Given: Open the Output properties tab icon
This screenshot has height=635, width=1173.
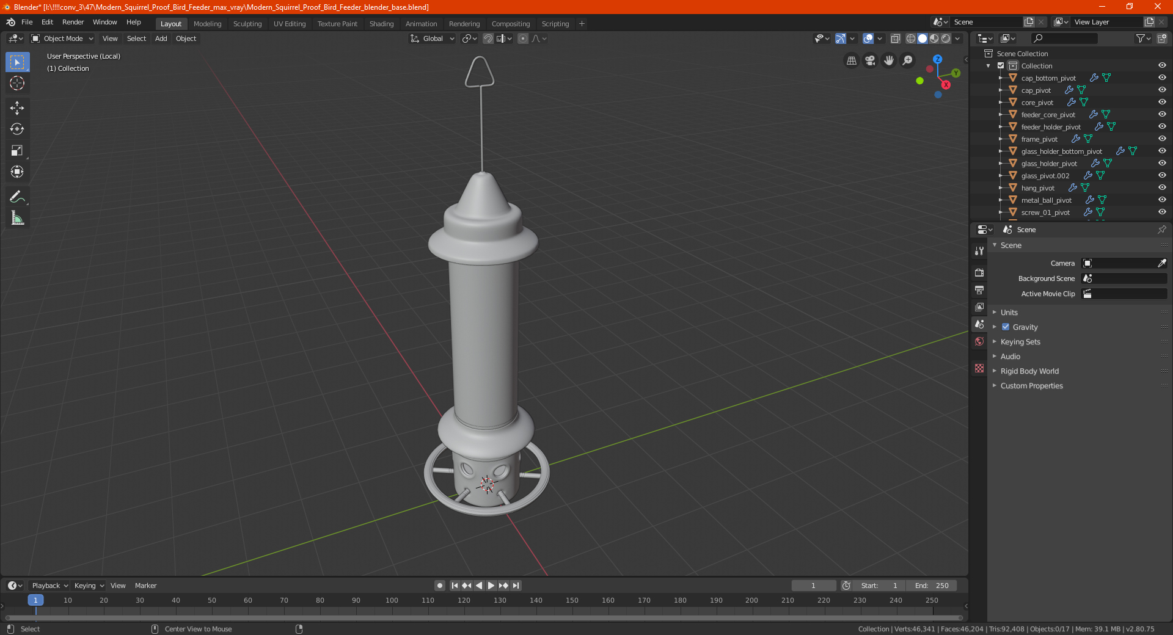Looking at the screenshot, I should tap(979, 289).
